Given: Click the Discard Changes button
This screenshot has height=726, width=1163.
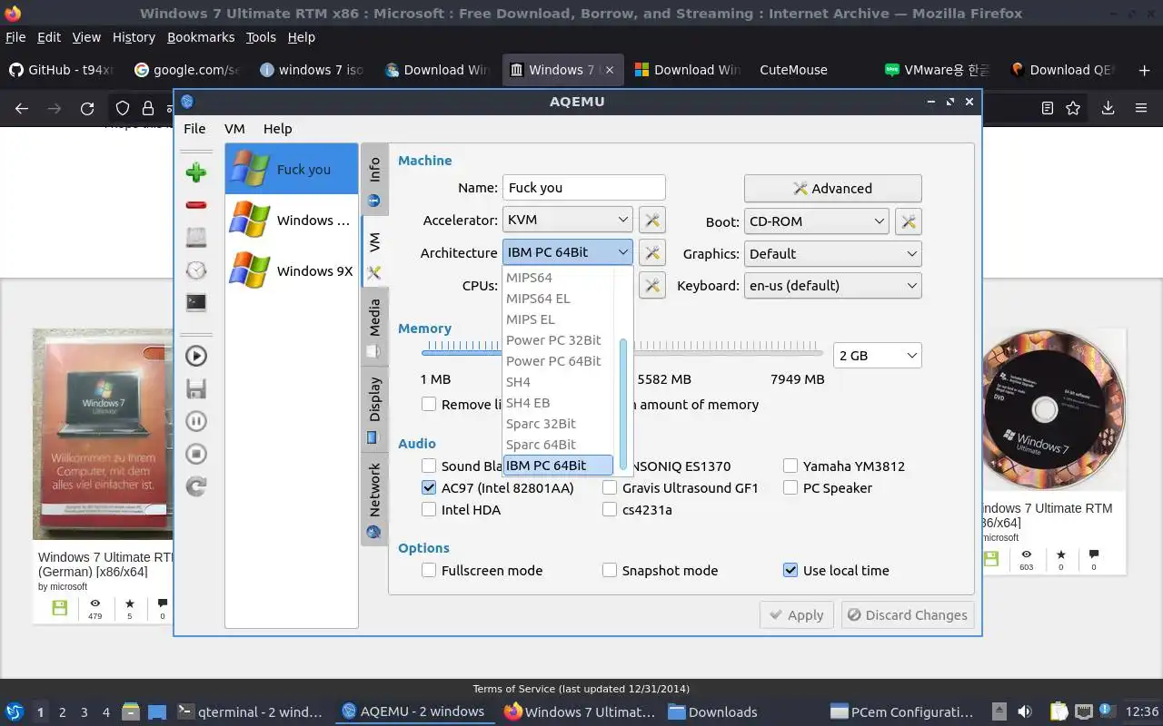Looking at the screenshot, I should point(908,614).
